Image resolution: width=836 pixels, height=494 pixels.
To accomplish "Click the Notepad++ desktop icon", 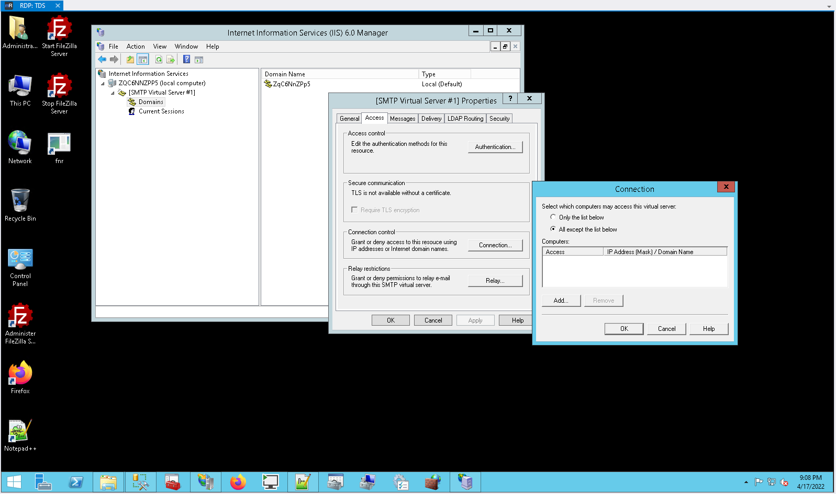I will point(20,435).
